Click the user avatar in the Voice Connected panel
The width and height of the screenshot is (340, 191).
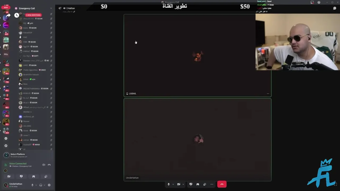(x=5, y=171)
